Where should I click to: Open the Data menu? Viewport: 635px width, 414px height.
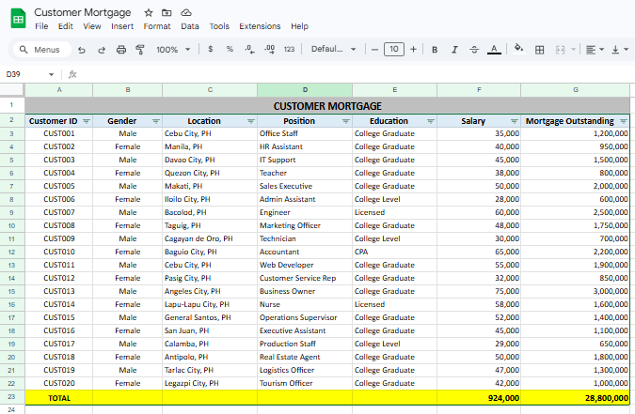click(x=190, y=26)
